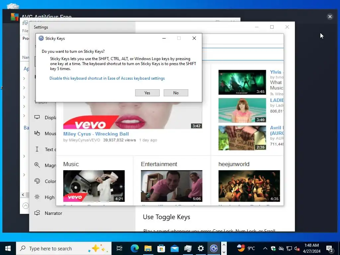
Task: Open the Miley Cyrus - Wrecking Ball link
Action: (x=96, y=134)
